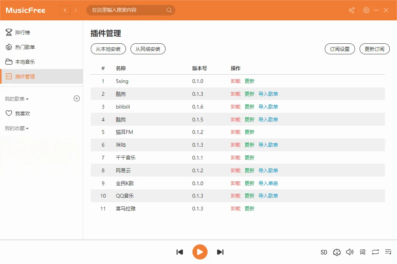Toggle repeat playback mode

[x=375, y=252]
